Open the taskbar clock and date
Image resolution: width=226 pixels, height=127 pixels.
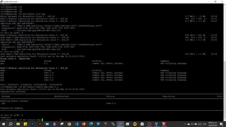pos(213,124)
